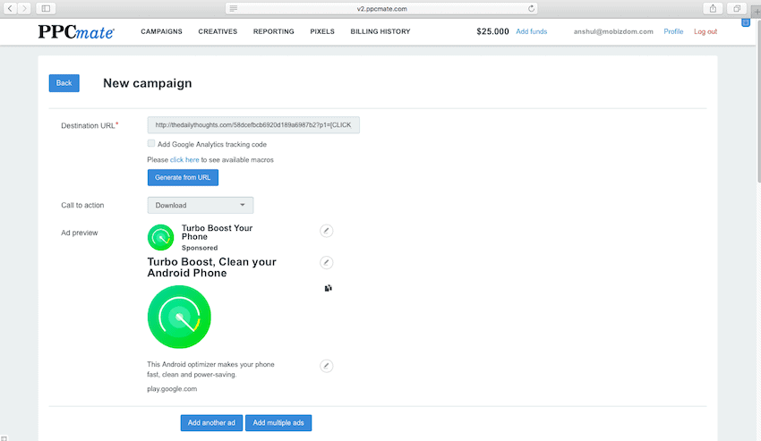This screenshot has width=761, height=441.
Task: Open the Campaigns menu item
Action: point(161,31)
